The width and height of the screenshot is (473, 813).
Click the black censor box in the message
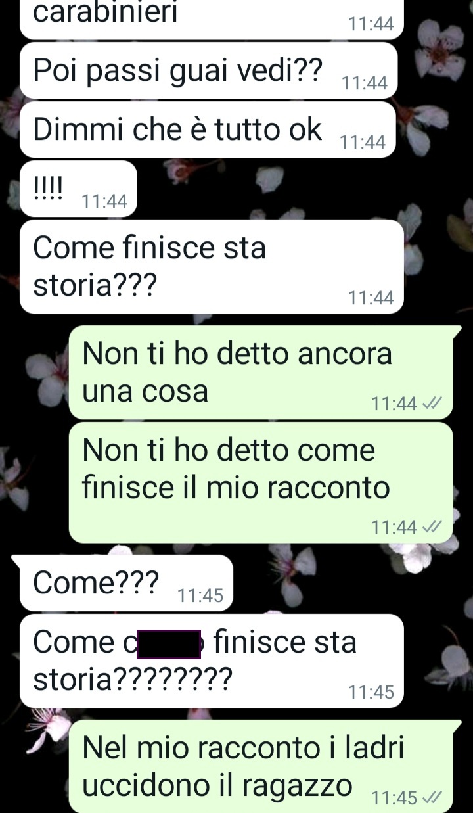pos(169,643)
